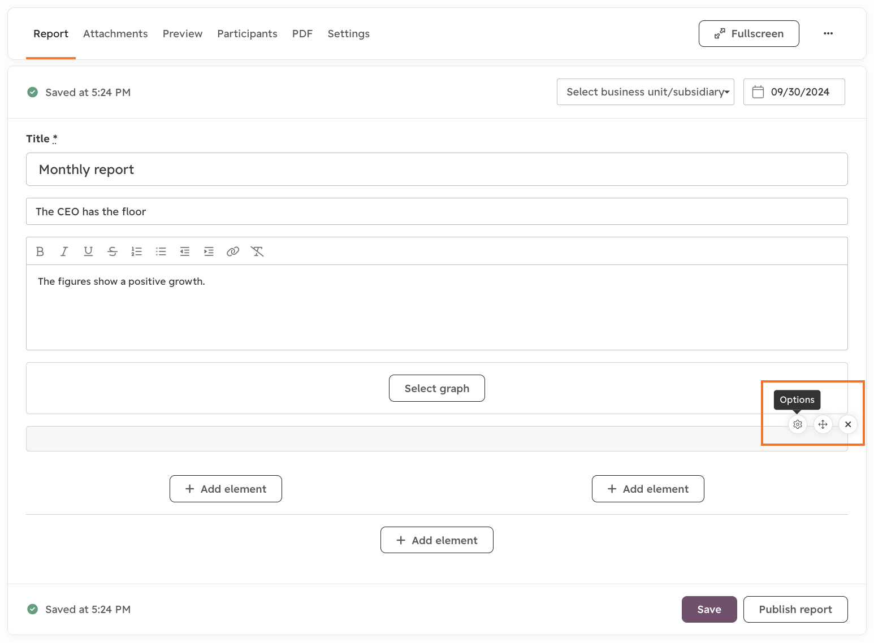This screenshot has width=874, height=643.
Task: Click the move element handle icon
Action: click(x=823, y=424)
